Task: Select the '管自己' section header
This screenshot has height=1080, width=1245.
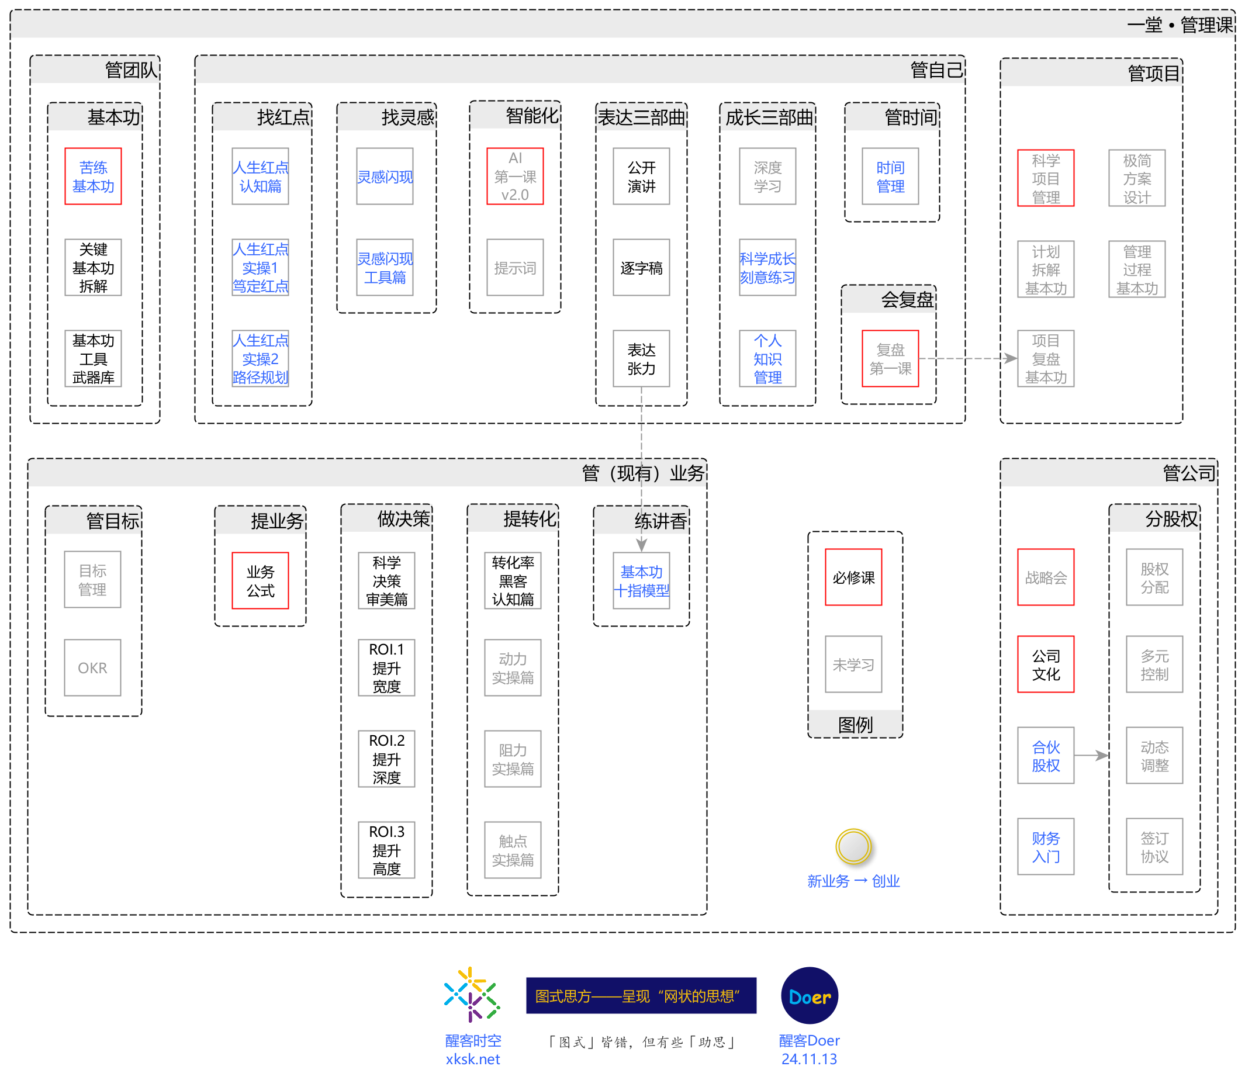Action: coord(938,70)
